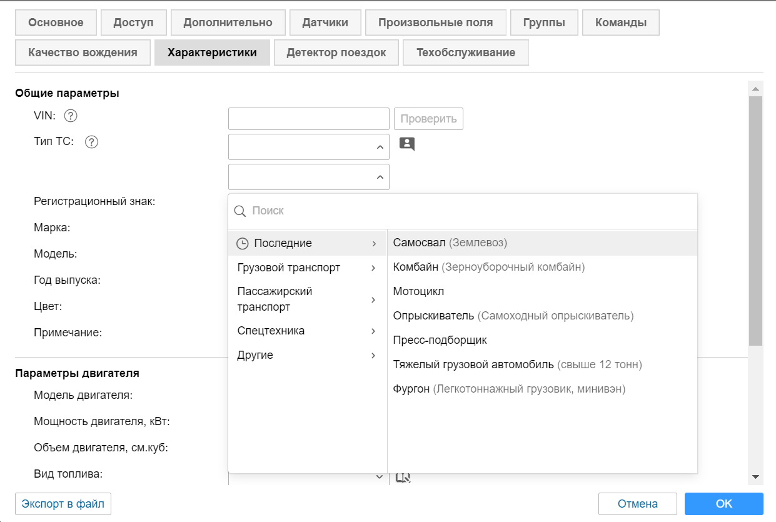Click the help icon next to VIN
The height and width of the screenshot is (522, 776).
(71, 116)
